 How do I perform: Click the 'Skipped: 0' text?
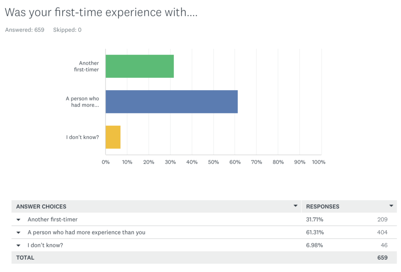pos(67,30)
